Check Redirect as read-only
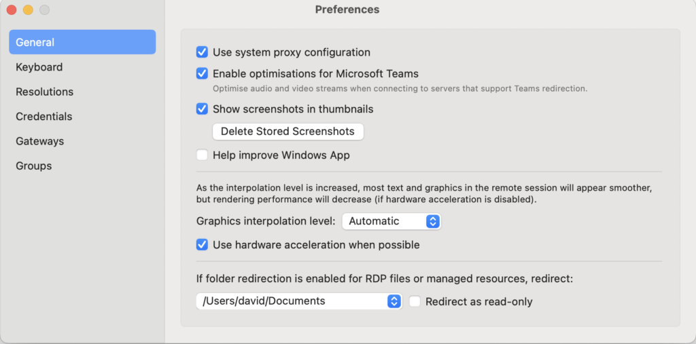 [415, 302]
